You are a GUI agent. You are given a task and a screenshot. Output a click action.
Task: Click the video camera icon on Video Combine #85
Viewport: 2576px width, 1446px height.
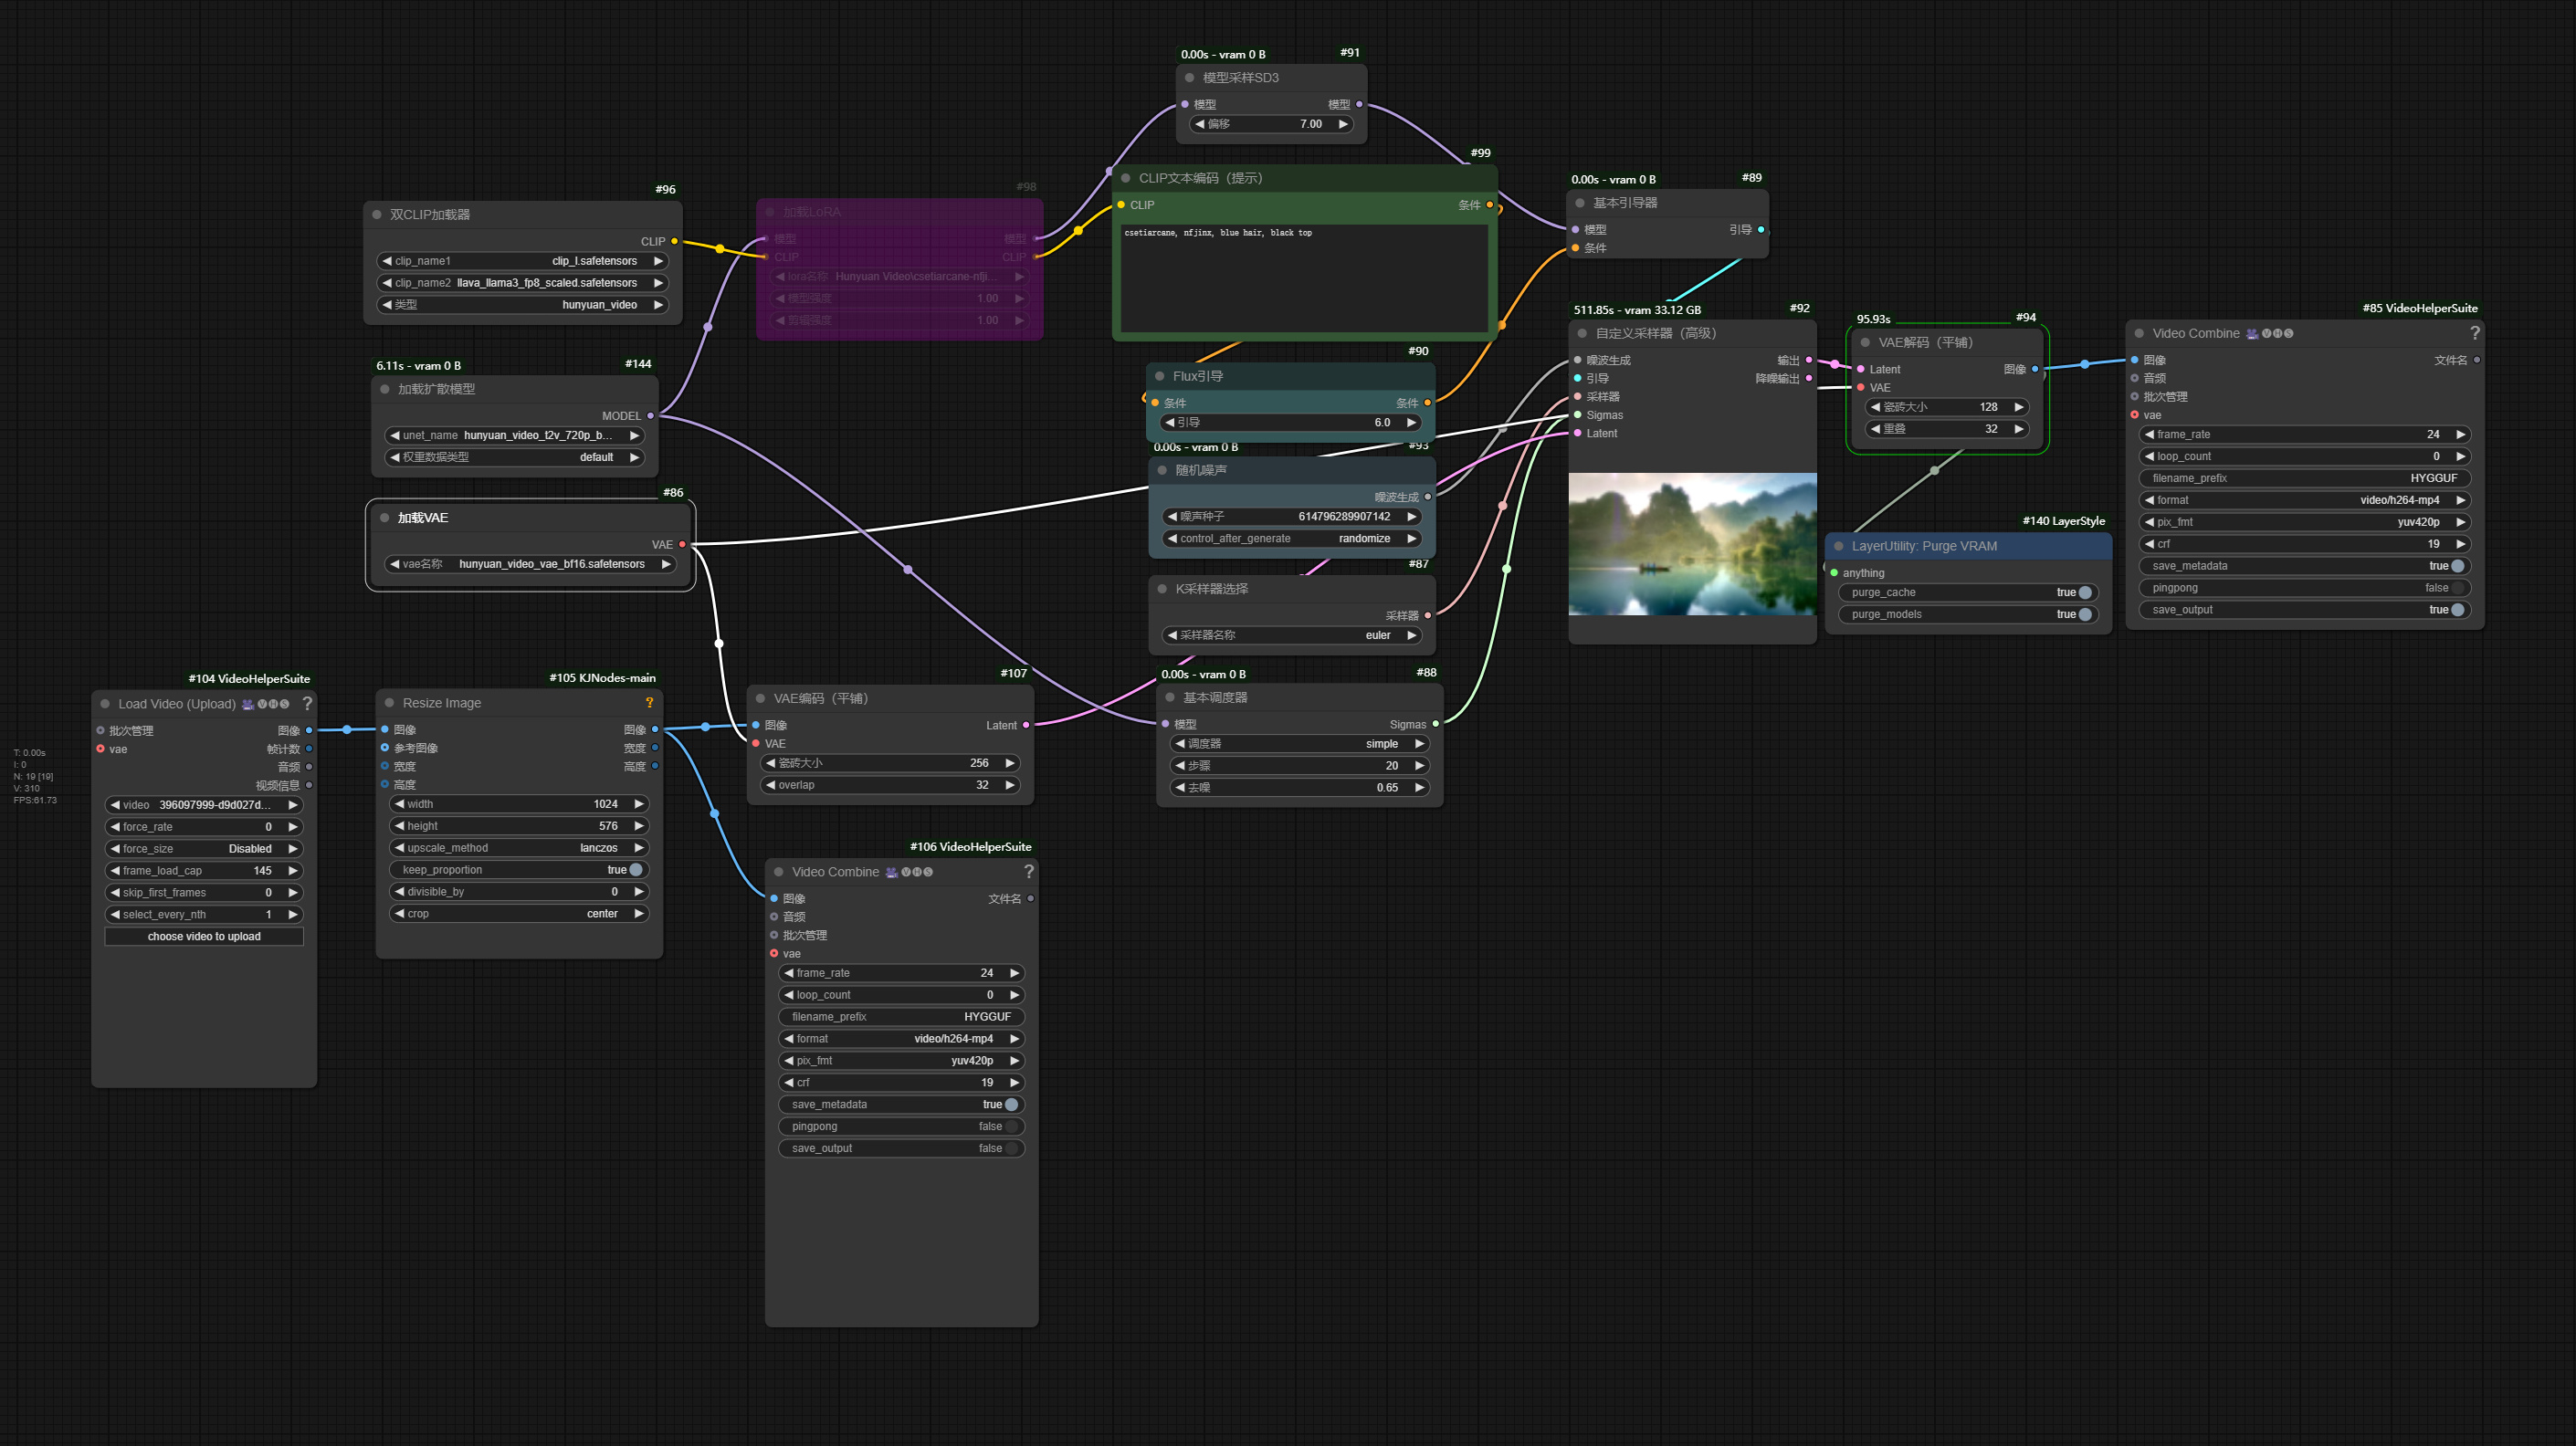click(x=2253, y=335)
